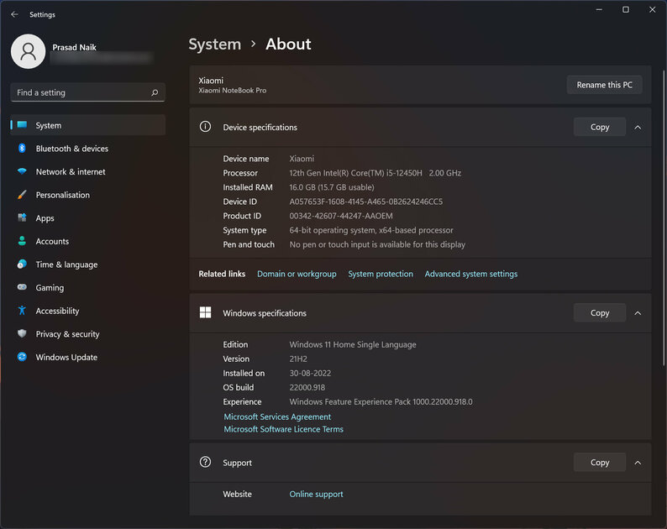Open Microsoft Software Licence Terms link
The width and height of the screenshot is (667, 529).
pyautogui.click(x=283, y=429)
